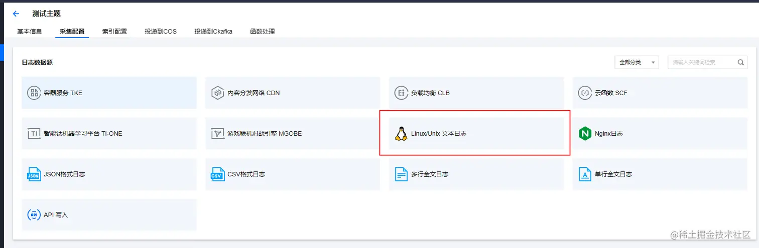Switch to the 投递到Ckafka tab
The image size is (759, 248).
tap(213, 32)
